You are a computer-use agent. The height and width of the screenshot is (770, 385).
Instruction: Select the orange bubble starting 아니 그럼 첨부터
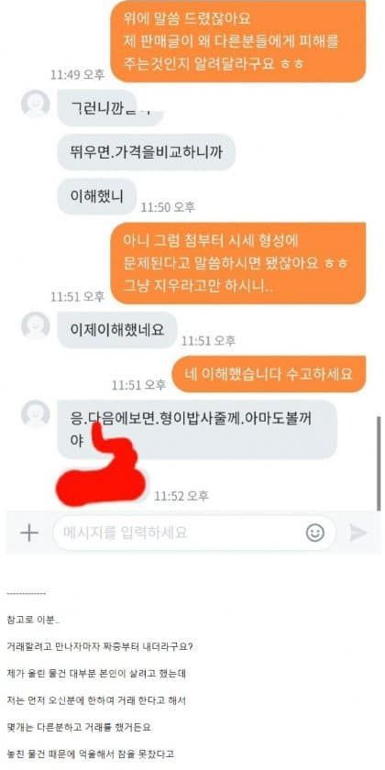(x=238, y=263)
